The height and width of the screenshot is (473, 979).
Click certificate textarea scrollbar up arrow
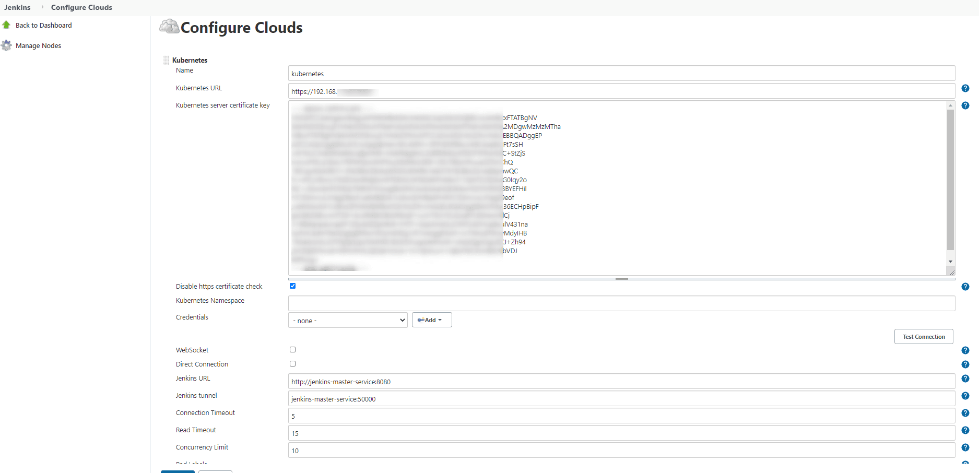950,105
